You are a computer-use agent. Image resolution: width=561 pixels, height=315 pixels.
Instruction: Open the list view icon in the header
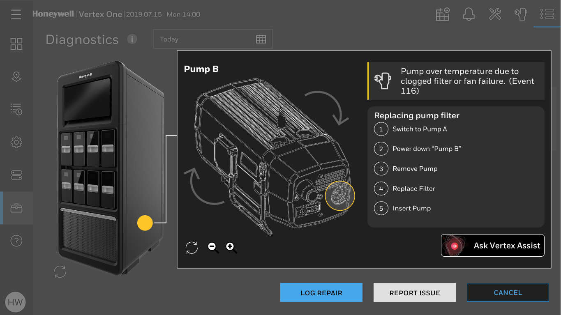(547, 14)
